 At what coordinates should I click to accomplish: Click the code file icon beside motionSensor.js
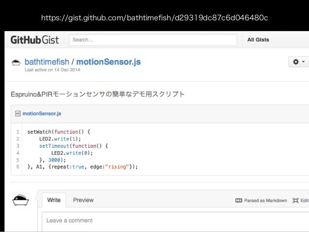click(x=17, y=114)
